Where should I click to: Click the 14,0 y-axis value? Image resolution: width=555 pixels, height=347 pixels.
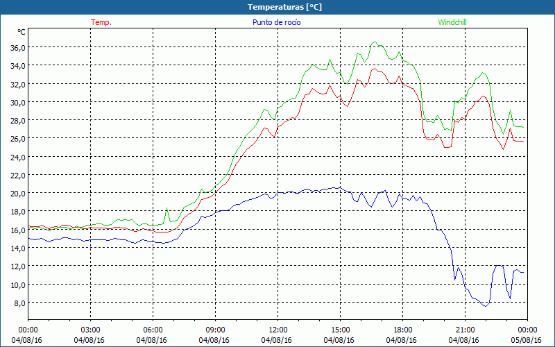click(18, 248)
